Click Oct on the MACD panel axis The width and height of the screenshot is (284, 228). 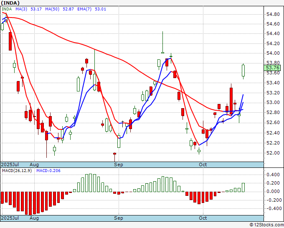pos(203,218)
